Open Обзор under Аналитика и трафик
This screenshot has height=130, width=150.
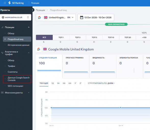point(11,60)
